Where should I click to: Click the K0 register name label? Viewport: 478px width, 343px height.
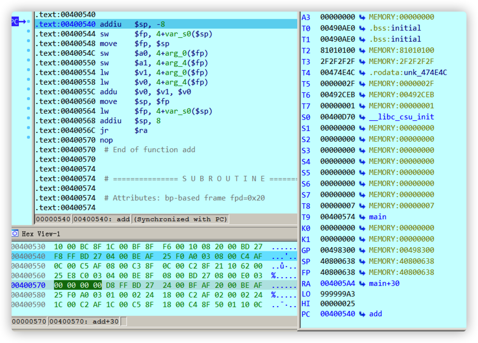[x=306, y=228]
